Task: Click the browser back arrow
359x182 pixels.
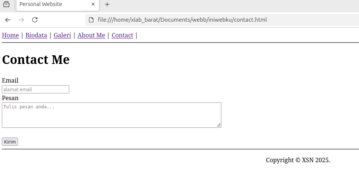Action: point(8,20)
